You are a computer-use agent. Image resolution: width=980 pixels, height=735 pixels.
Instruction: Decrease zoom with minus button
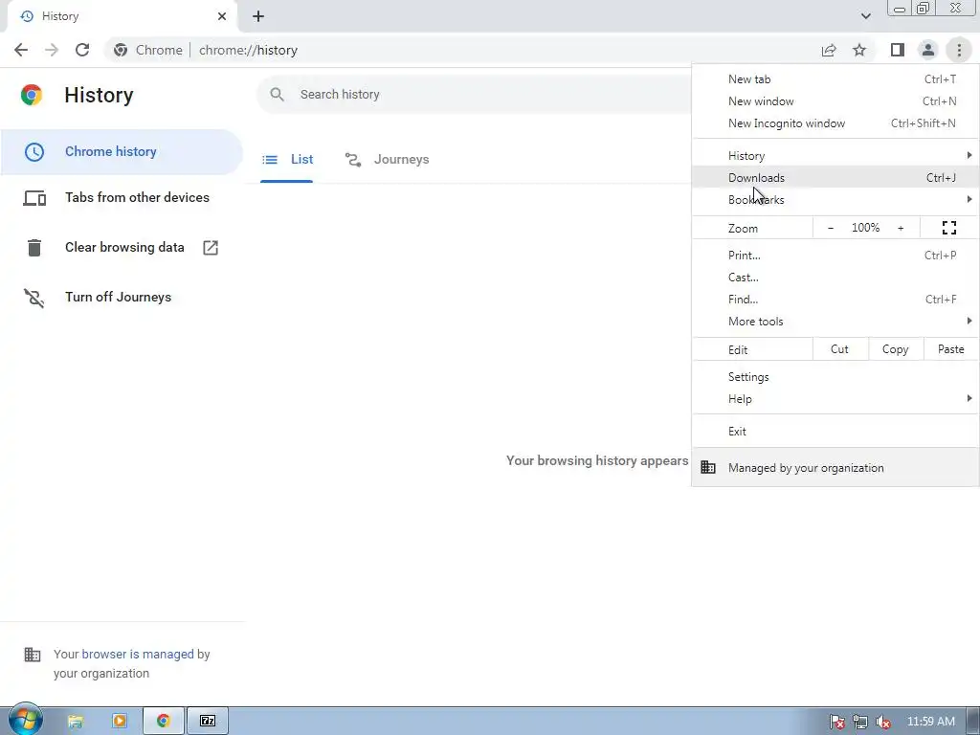(x=831, y=228)
